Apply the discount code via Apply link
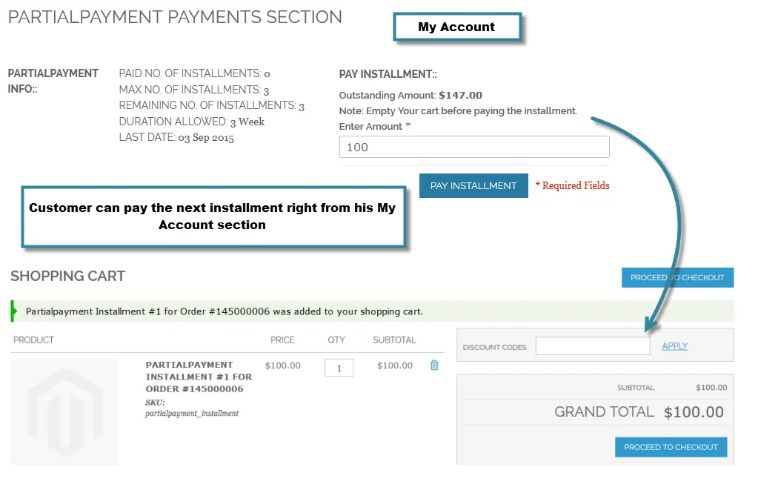 (674, 346)
